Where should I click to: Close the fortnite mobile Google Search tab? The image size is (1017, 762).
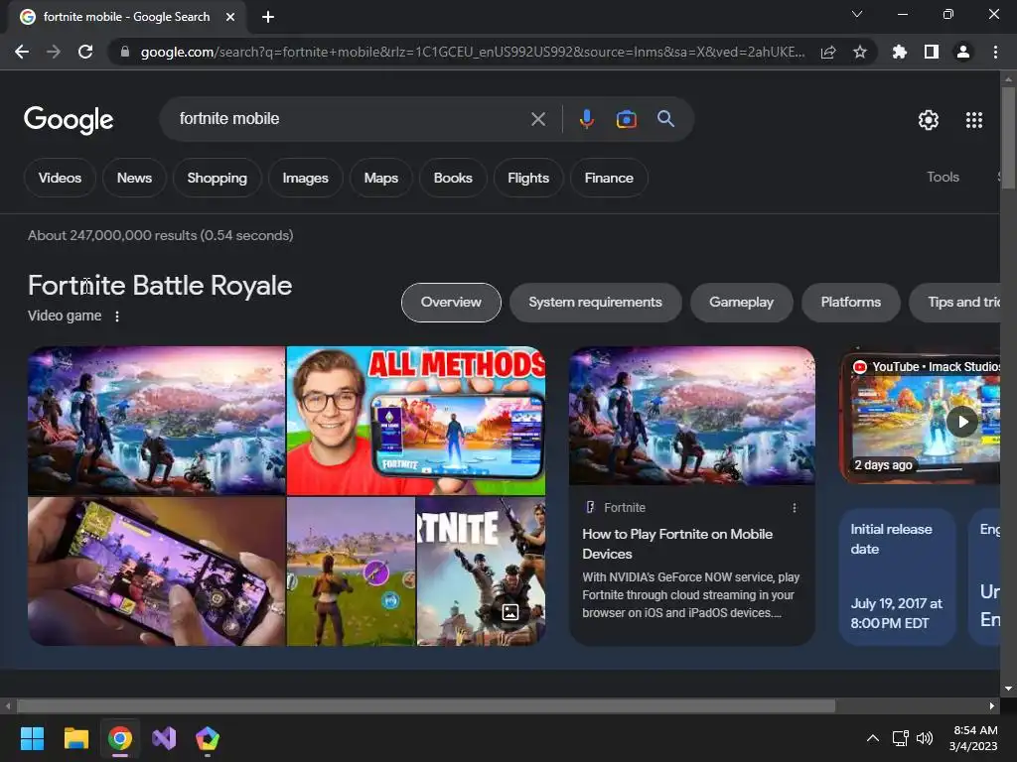(x=230, y=17)
